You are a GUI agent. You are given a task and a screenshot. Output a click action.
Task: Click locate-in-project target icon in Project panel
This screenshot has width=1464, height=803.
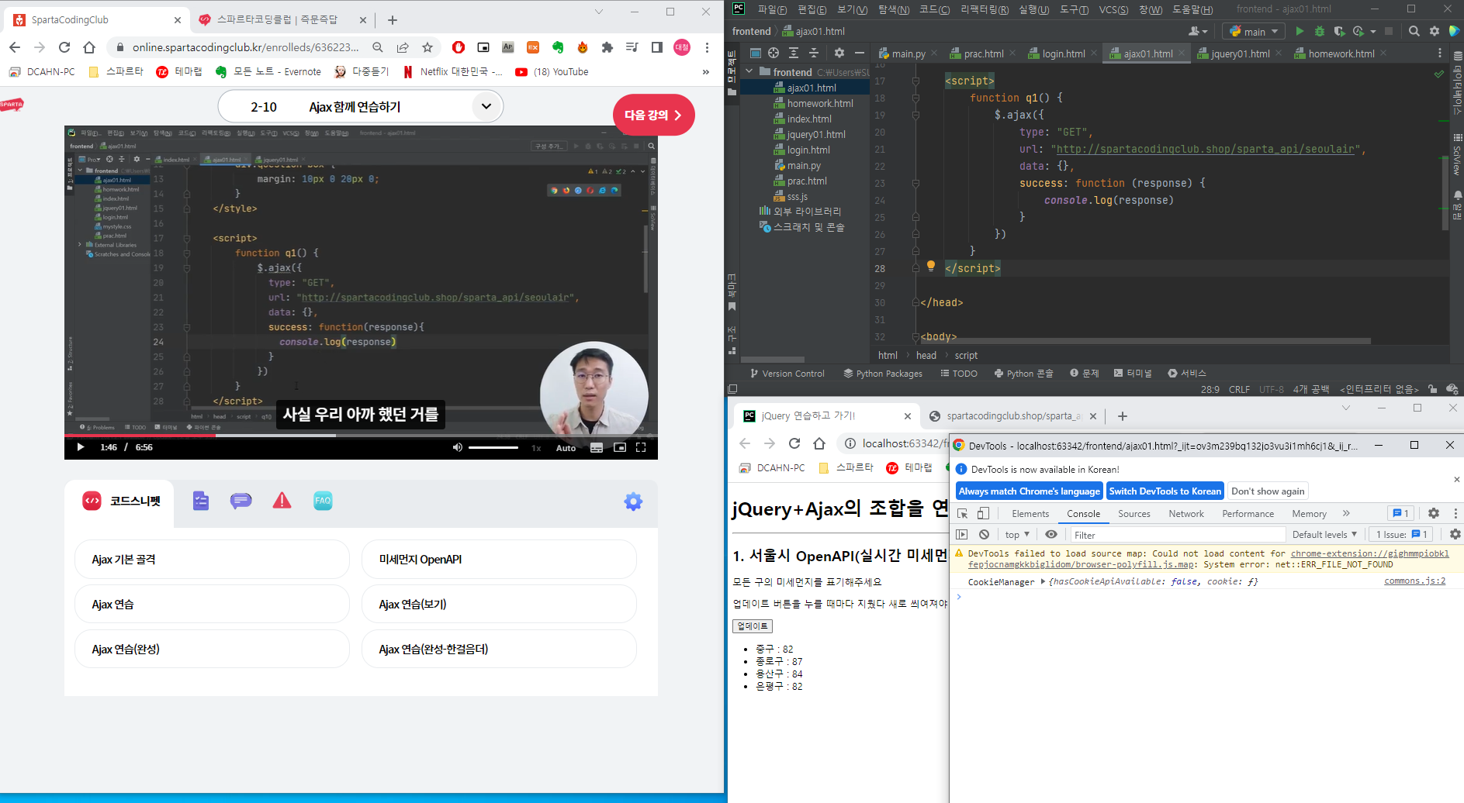[x=774, y=53]
